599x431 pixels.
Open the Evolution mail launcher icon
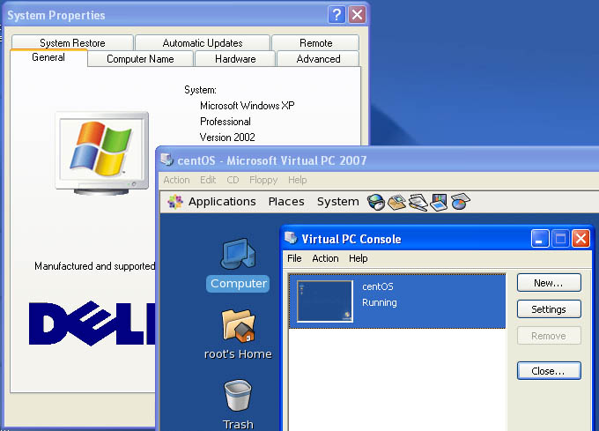click(396, 202)
